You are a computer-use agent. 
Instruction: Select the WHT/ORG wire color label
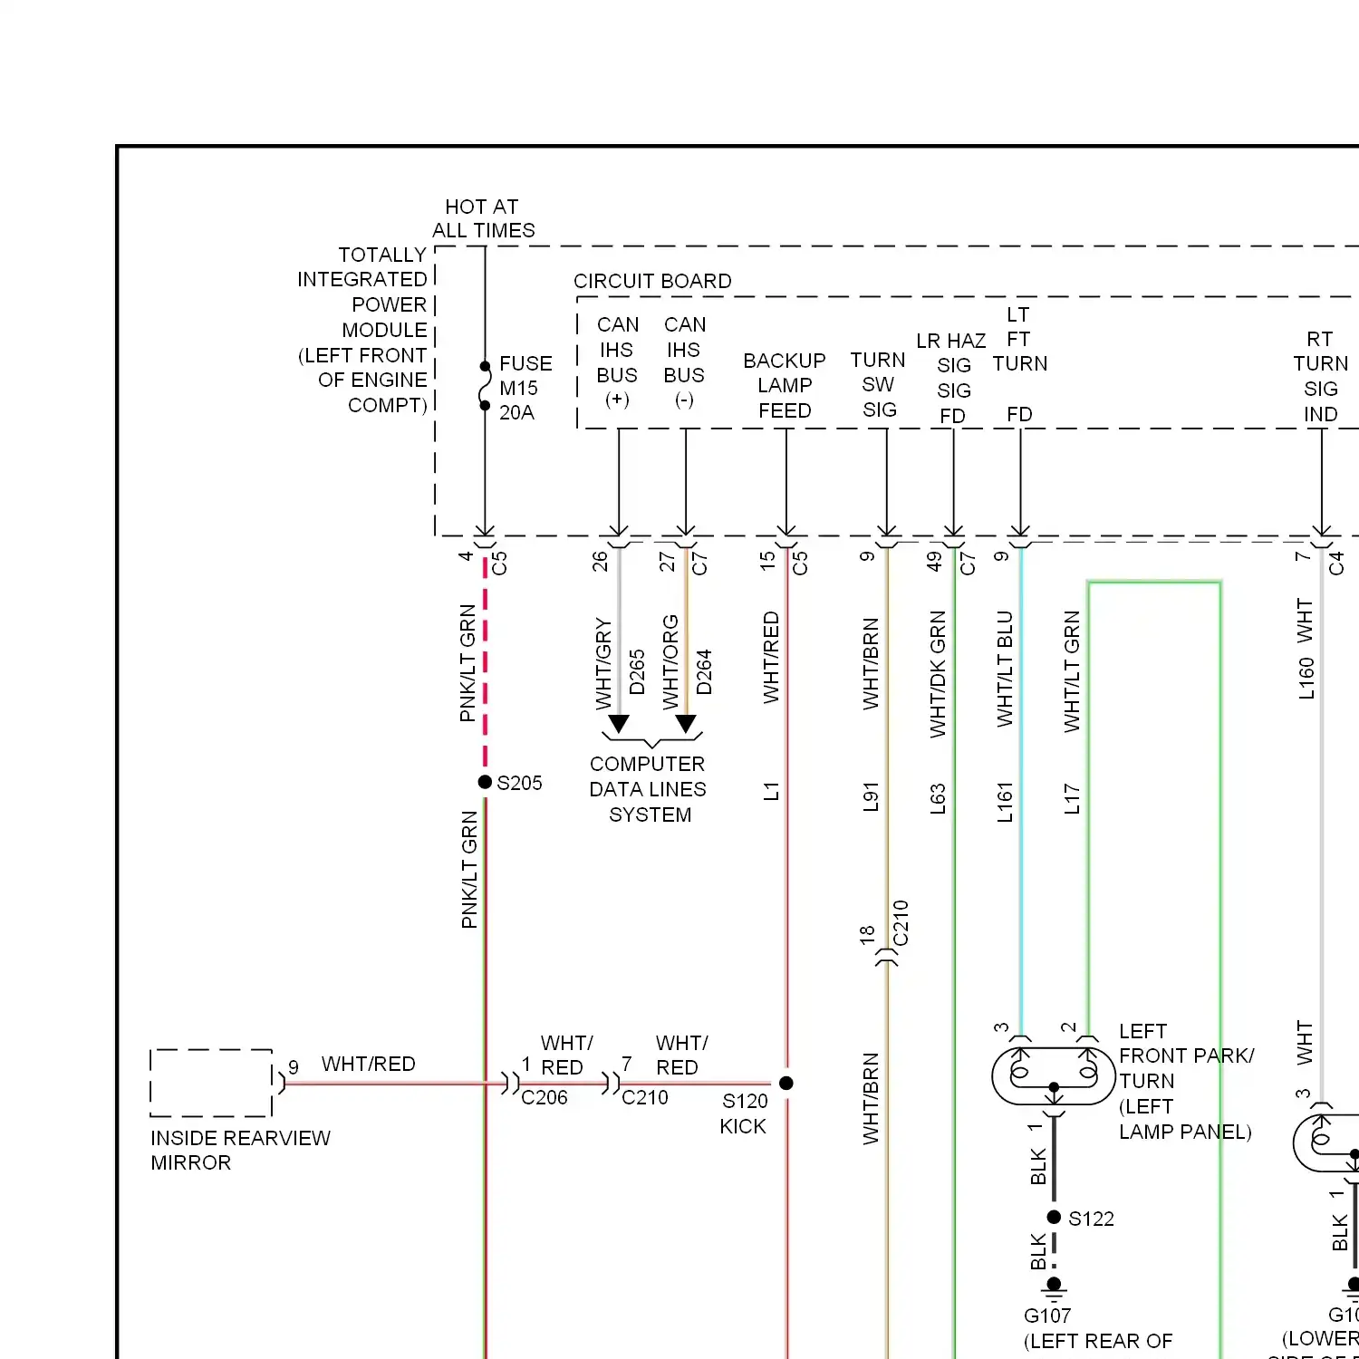tap(670, 663)
